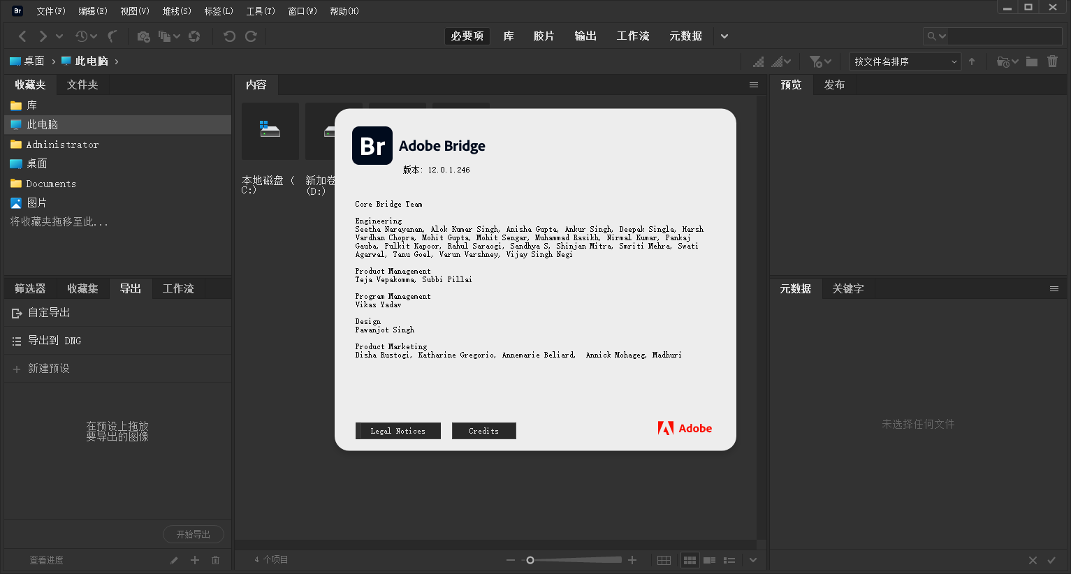Open the recent files dropdown

(x=83, y=36)
